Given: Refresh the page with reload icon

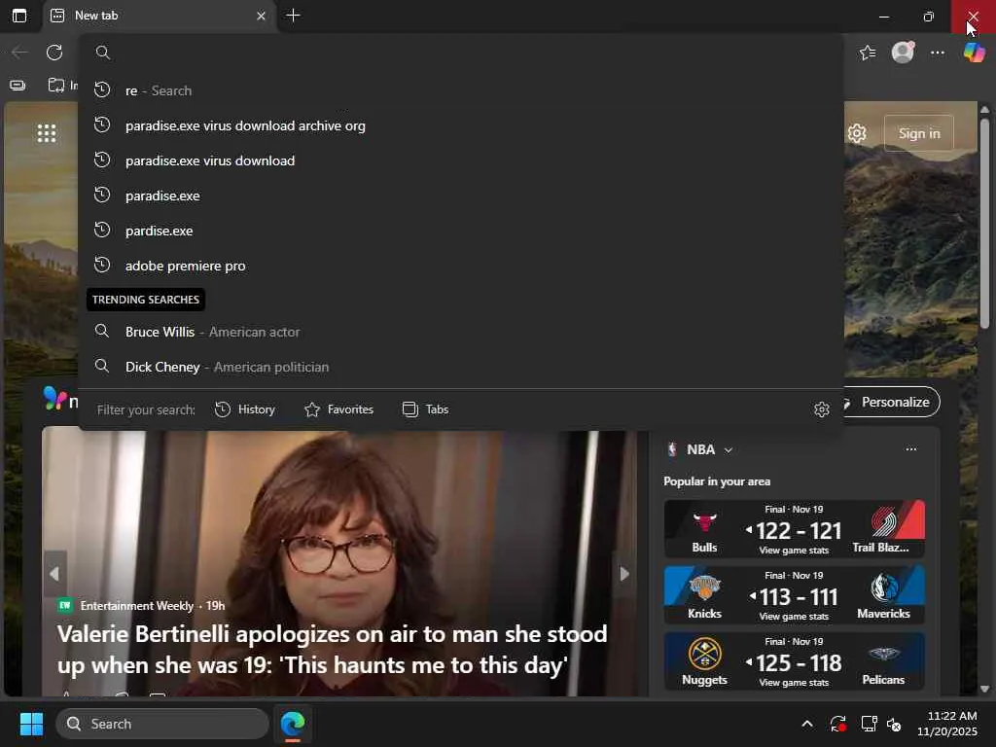Looking at the screenshot, I should pos(54,53).
